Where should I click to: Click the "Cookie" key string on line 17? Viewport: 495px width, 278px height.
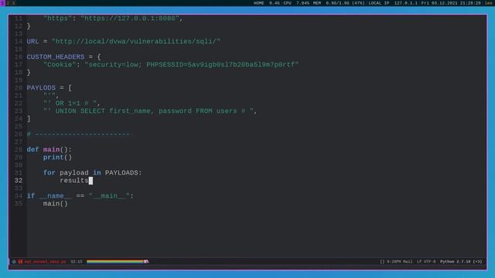coord(60,65)
